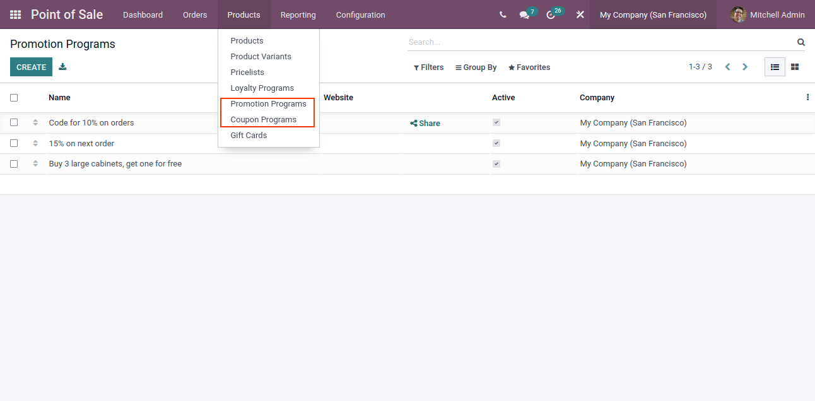Toggle Active checkbox for 15% on next order
Viewport: 815px width, 401px height.
click(x=496, y=144)
